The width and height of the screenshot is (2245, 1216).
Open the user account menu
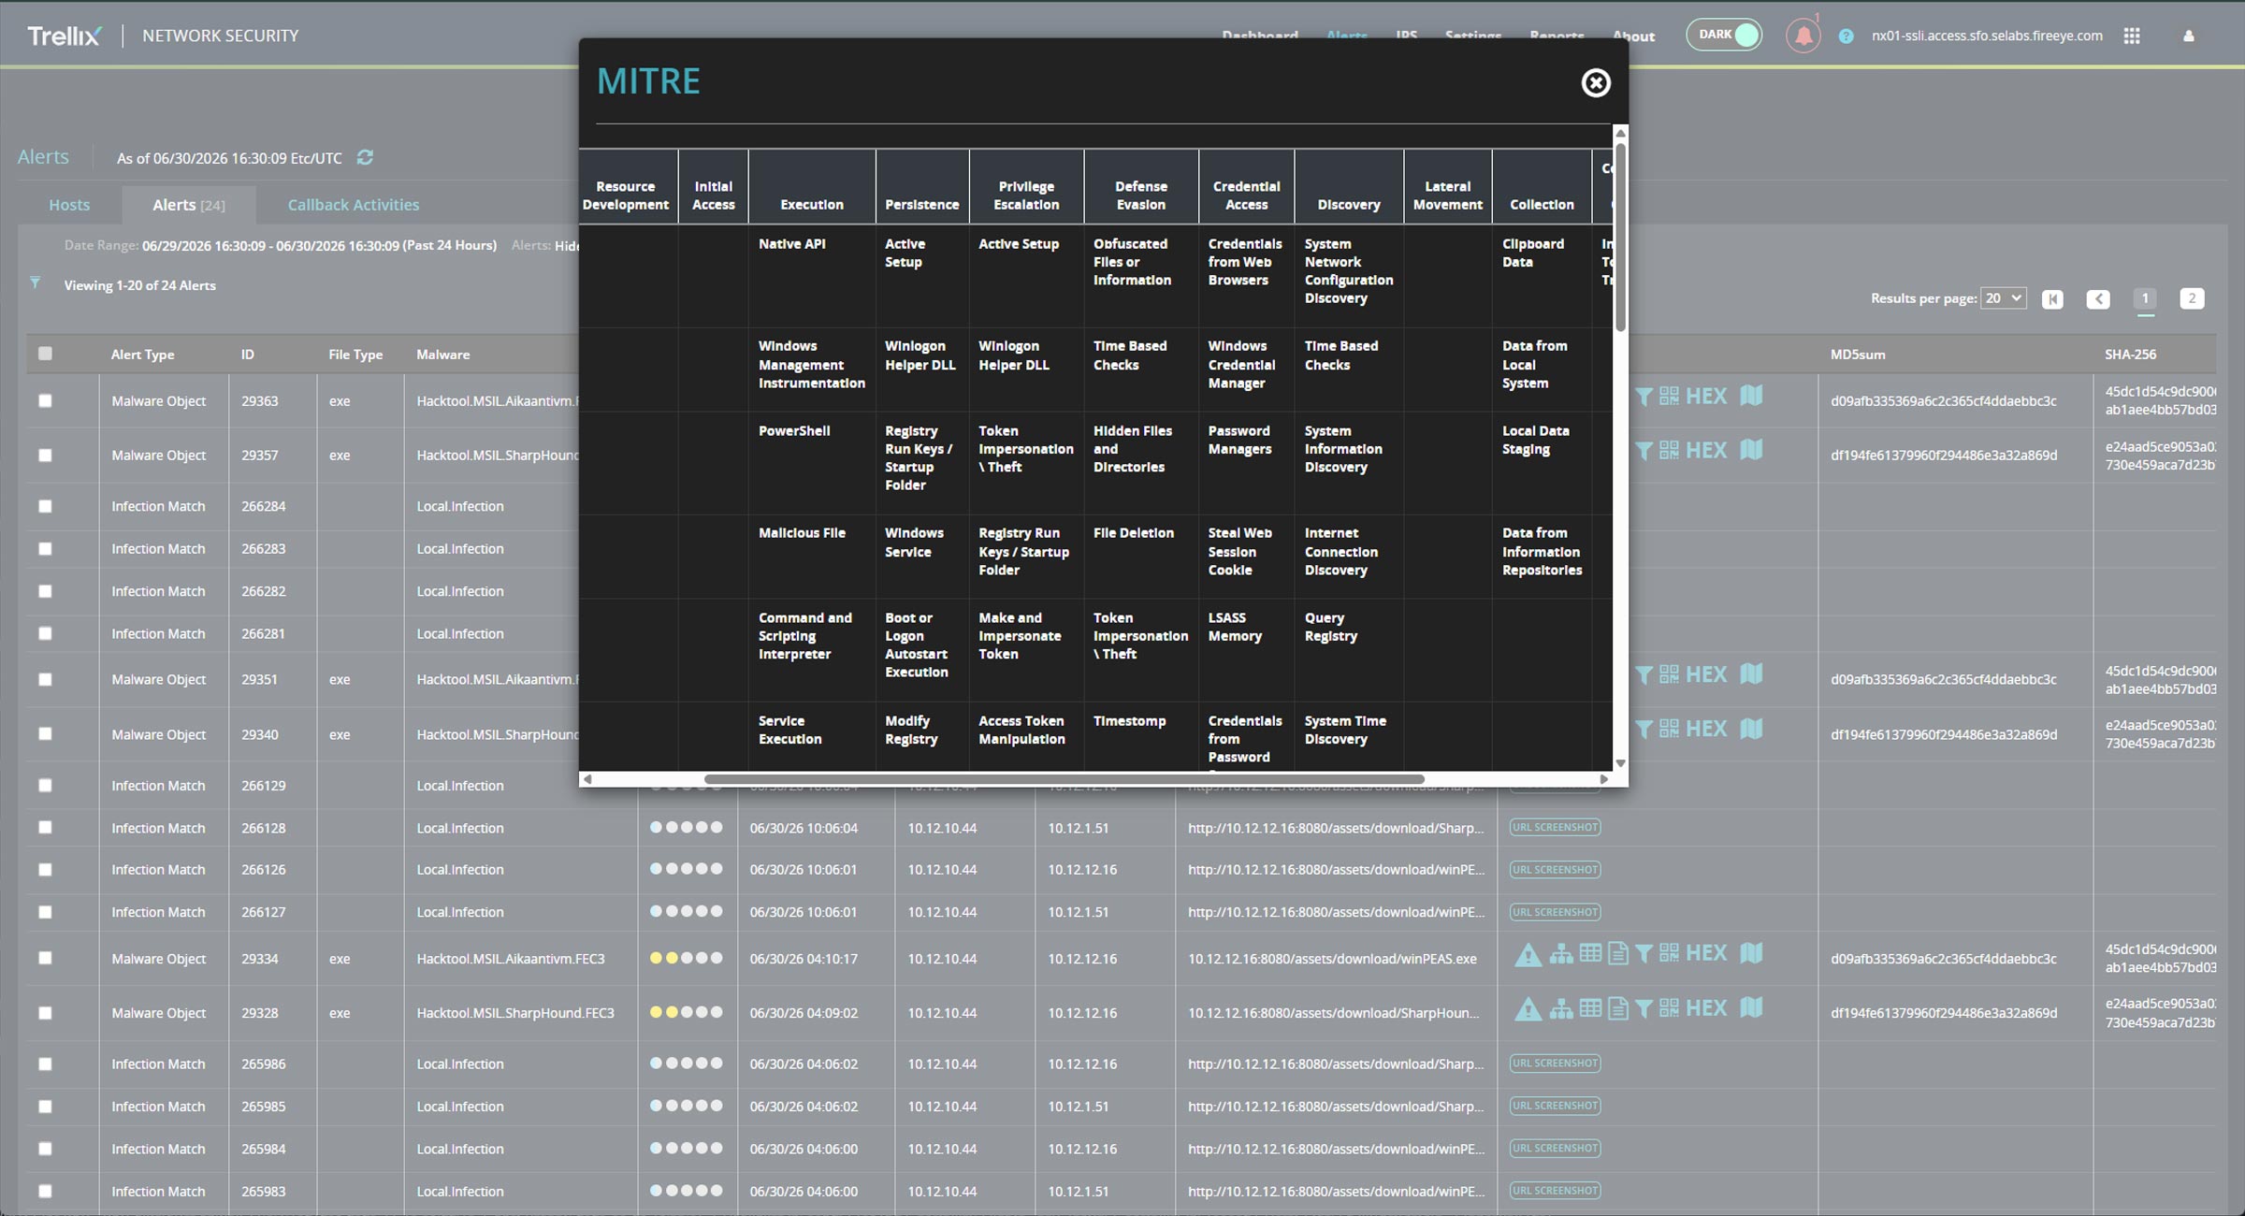pos(2189,36)
